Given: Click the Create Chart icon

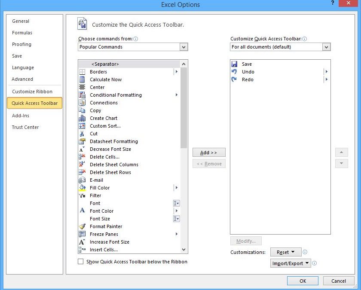Looking at the screenshot, I should point(82,118).
